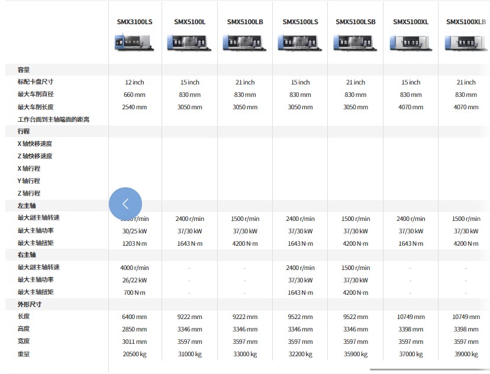Click the 1203 N·m torque cell
This screenshot has height=374, width=490.
click(x=134, y=243)
